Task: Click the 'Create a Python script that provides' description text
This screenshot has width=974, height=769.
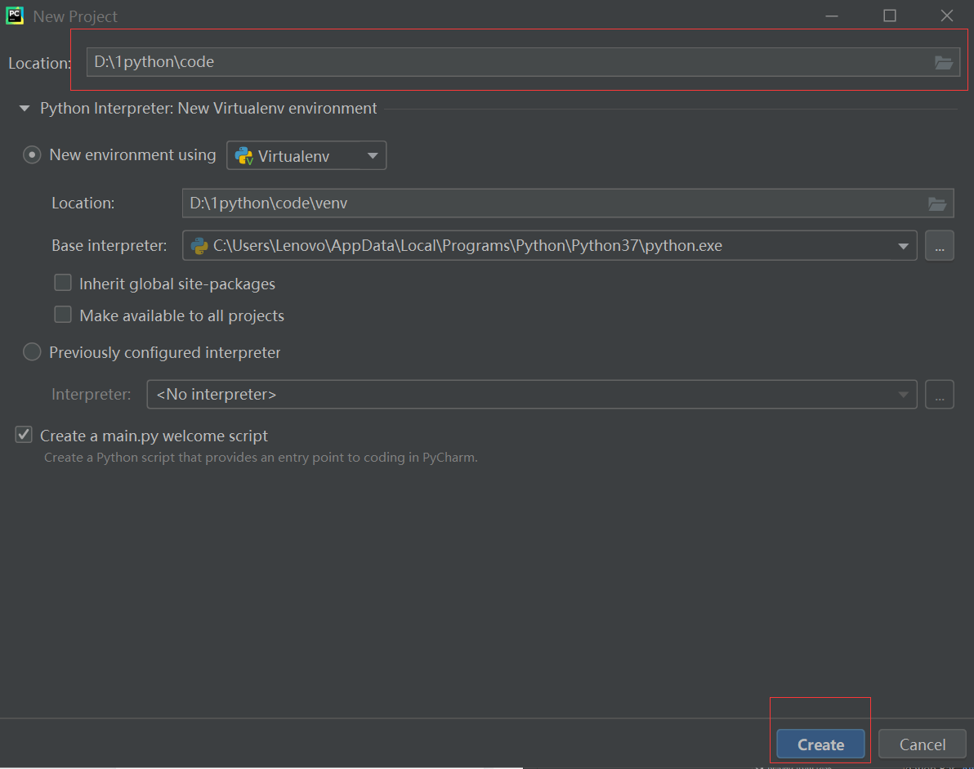Action: pos(261,457)
